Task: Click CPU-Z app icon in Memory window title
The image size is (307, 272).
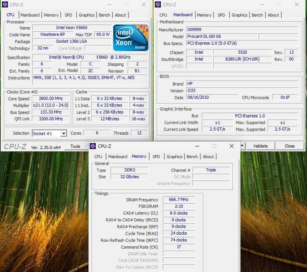Action: pyautogui.click(x=93, y=146)
